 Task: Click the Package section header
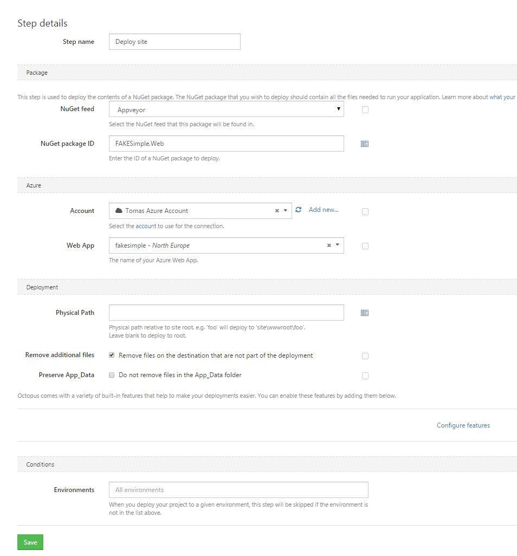[36, 72]
